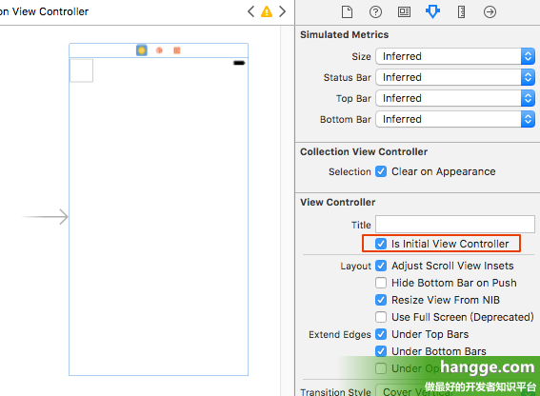The image size is (540, 396).
Task: Toggle Resize View From NIB checkbox
Action: click(x=381, y=300)
